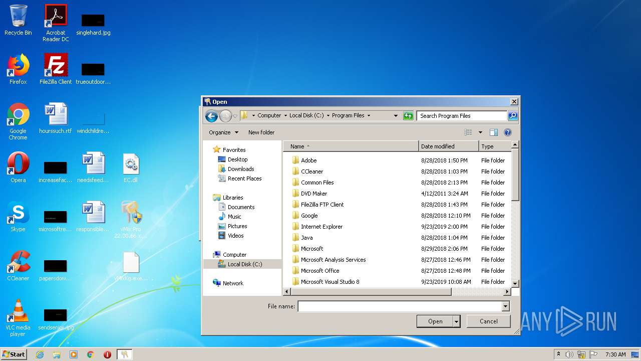Click the horizontal scrollbar right arrow
This screenshot has width=641, height=361.
(507, 292)
